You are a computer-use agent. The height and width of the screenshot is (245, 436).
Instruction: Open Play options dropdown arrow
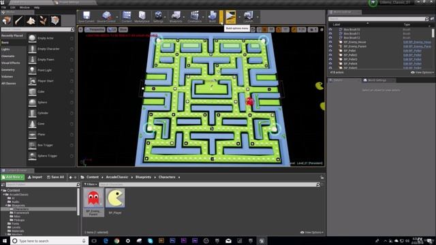239,17
